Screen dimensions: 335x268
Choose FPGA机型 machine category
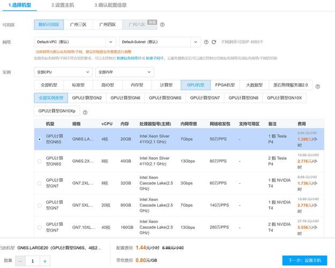click(x=225, y=85)
